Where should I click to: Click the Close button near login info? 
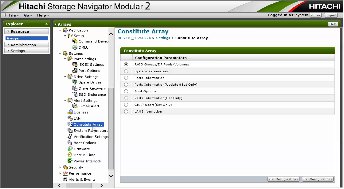click(315, 15)
